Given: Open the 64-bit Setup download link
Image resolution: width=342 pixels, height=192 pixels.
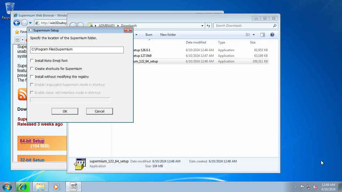Looking at the screenshot, I should [x=32, y=141].
